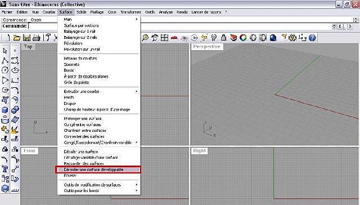Screen dimensions: 360x205
Task: Choose Balayage sur 2 rails entry
Action: tap(80, 37)
